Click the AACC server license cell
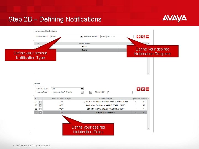This screenshot has height=149, width=199. (x=61, y=109)
